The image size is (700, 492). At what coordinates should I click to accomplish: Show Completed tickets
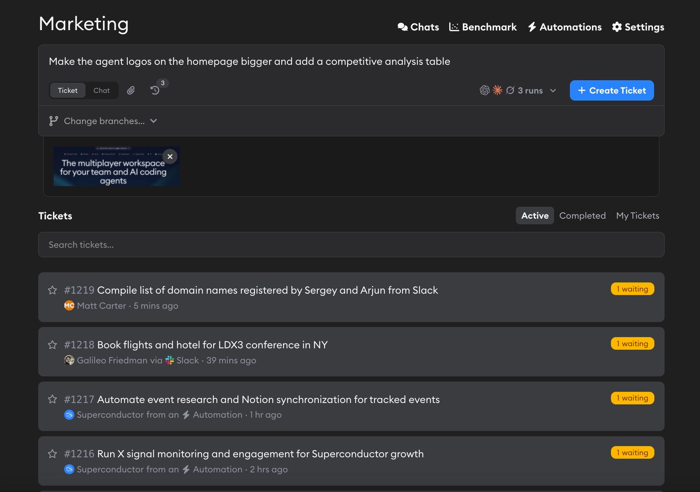(x=583, y=216)
